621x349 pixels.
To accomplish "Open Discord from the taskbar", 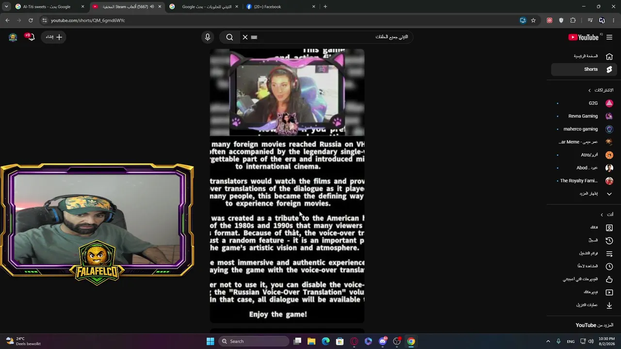I will [x=383, y=341].
